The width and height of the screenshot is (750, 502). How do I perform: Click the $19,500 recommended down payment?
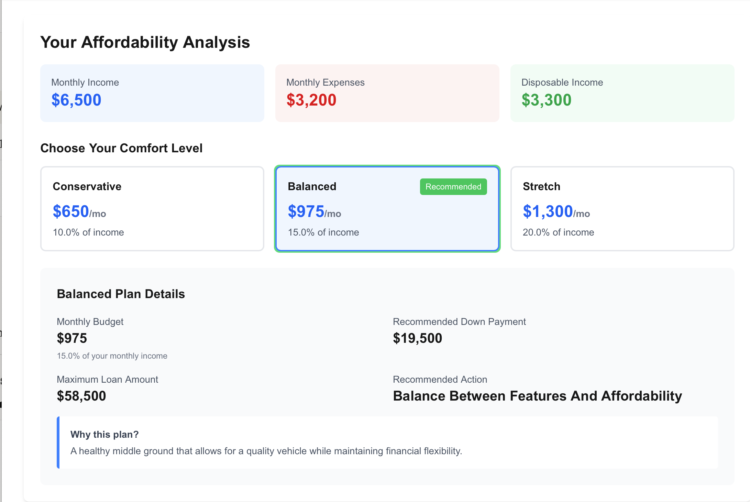(x=417, y=338)
